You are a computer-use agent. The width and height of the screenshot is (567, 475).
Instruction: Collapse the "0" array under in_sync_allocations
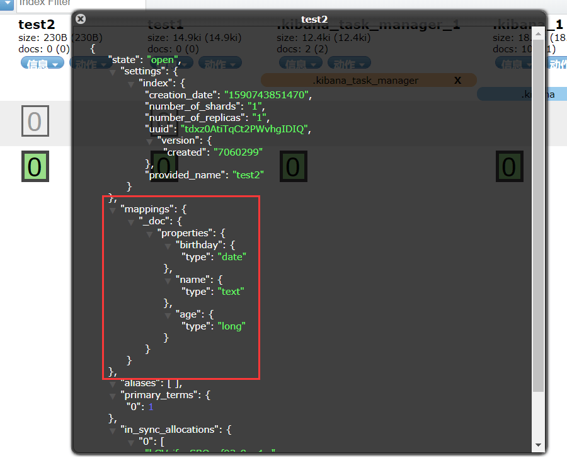pos(131,443)
